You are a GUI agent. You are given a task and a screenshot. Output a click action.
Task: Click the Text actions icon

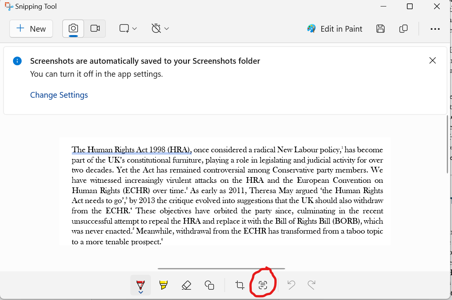coord(262,285)
